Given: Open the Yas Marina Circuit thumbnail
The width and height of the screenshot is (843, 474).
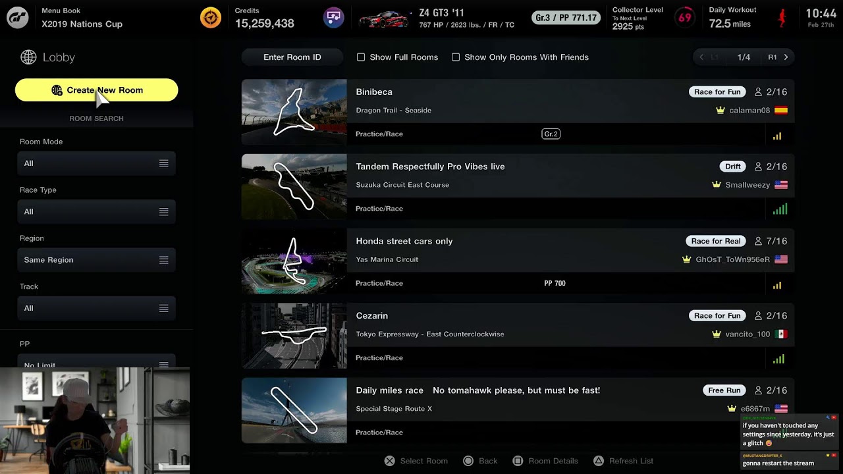Looking at the screenshot, I should coord(294,261).
